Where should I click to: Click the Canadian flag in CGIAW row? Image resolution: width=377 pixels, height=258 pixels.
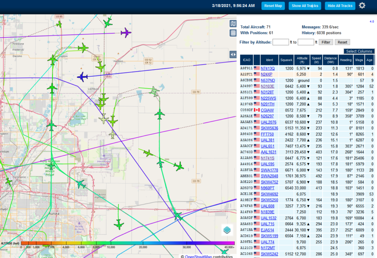257,110
